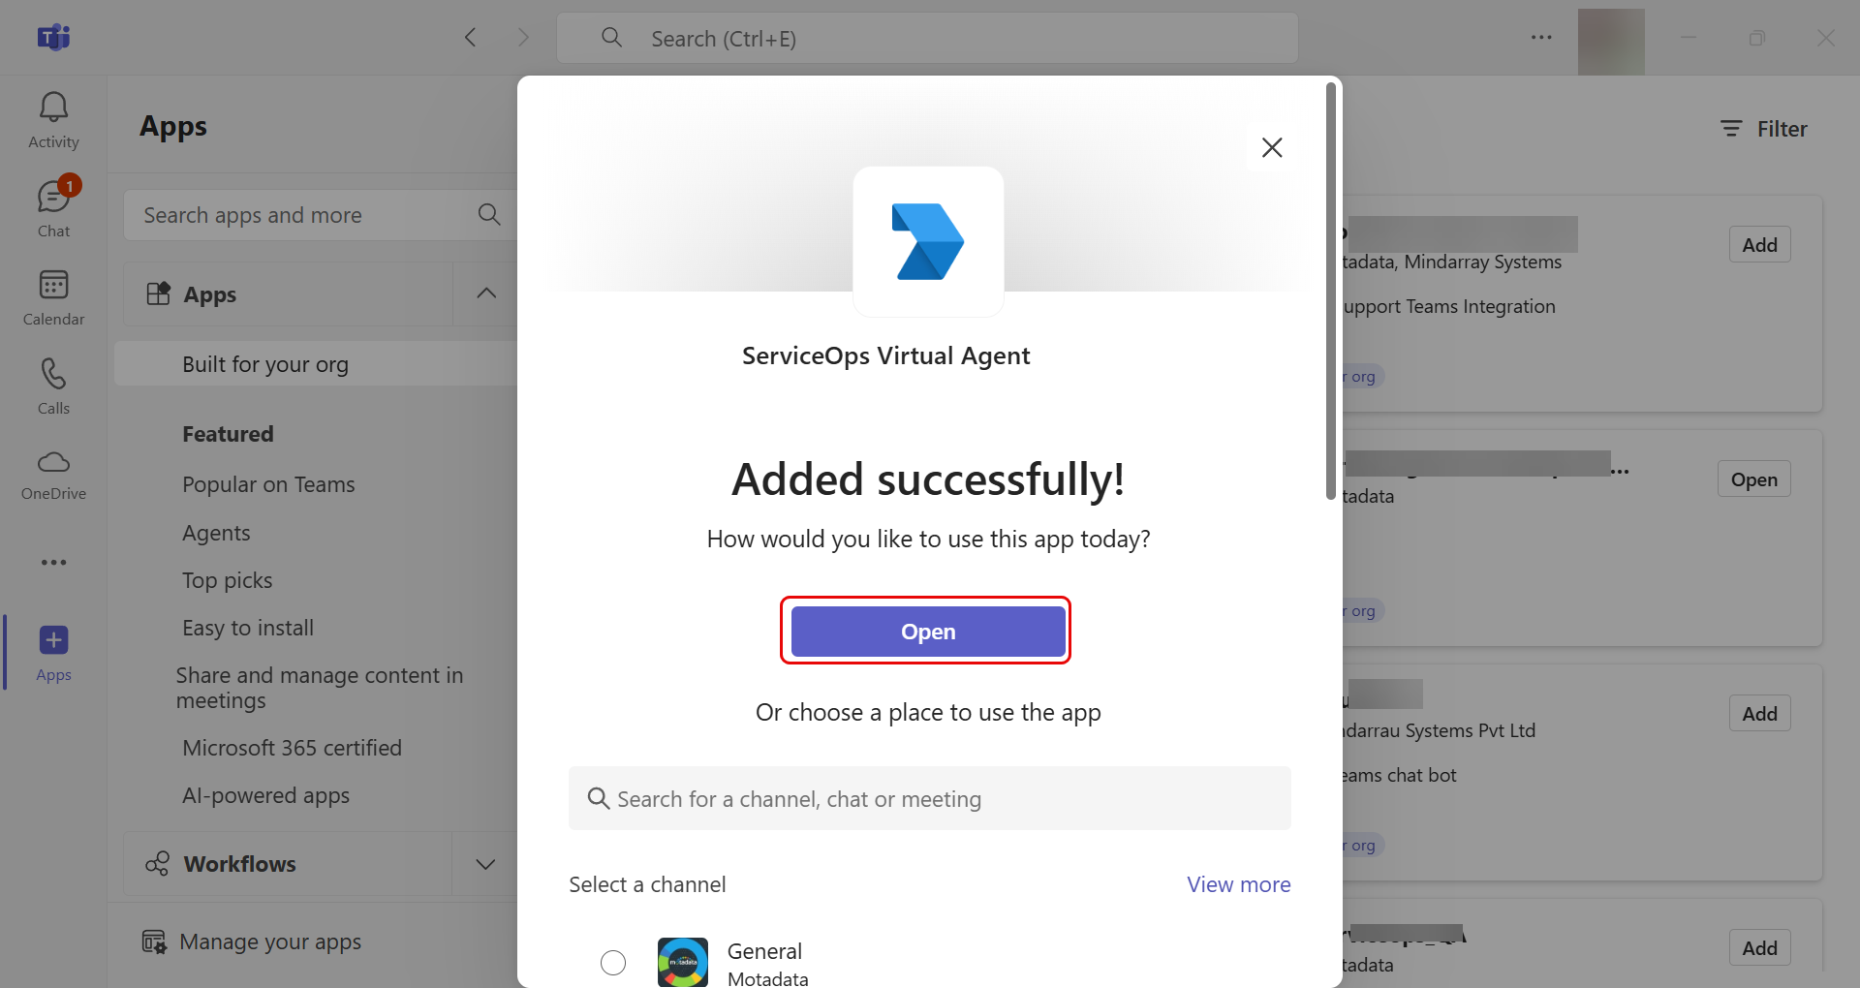Click the dialog vertical scrollbar

point(1331,291)
